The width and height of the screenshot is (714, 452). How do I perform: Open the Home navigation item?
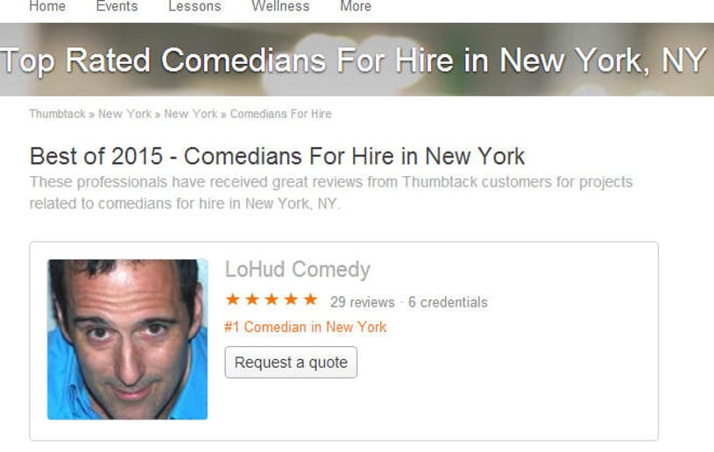pyautogui.click(x=47, y=6)
